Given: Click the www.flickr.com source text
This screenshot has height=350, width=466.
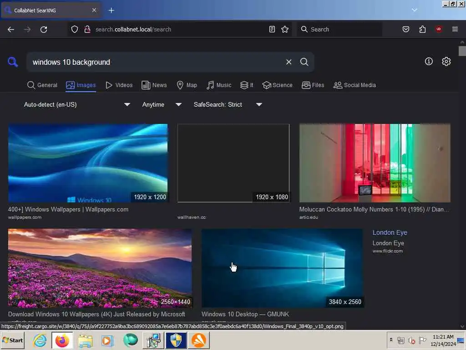Looking at the screenshot, I should (x=388, y=251).
